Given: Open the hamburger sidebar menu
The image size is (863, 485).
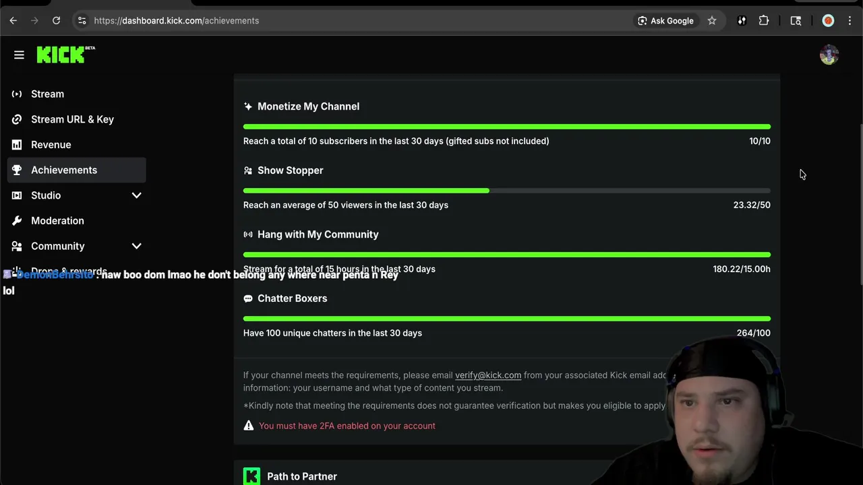Looking at the screenshot, I should 19,55.
